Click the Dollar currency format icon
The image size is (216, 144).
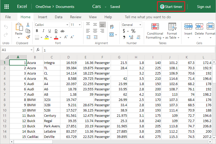[x=124, y=31]
